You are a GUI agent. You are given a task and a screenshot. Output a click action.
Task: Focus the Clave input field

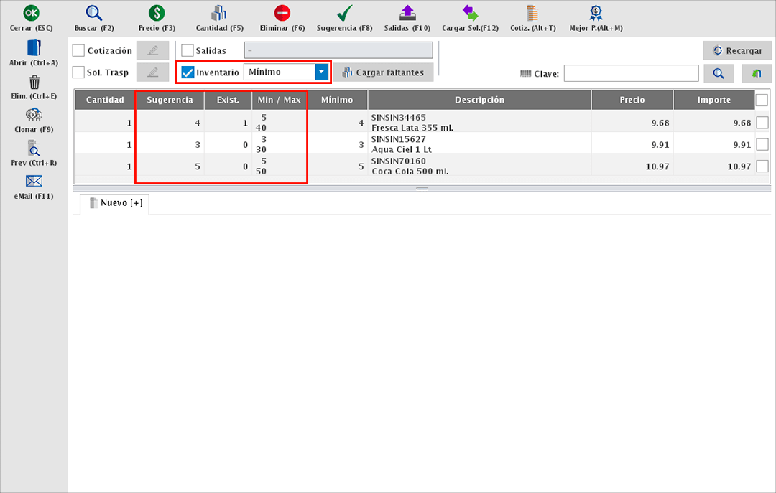tap(631, 73)
